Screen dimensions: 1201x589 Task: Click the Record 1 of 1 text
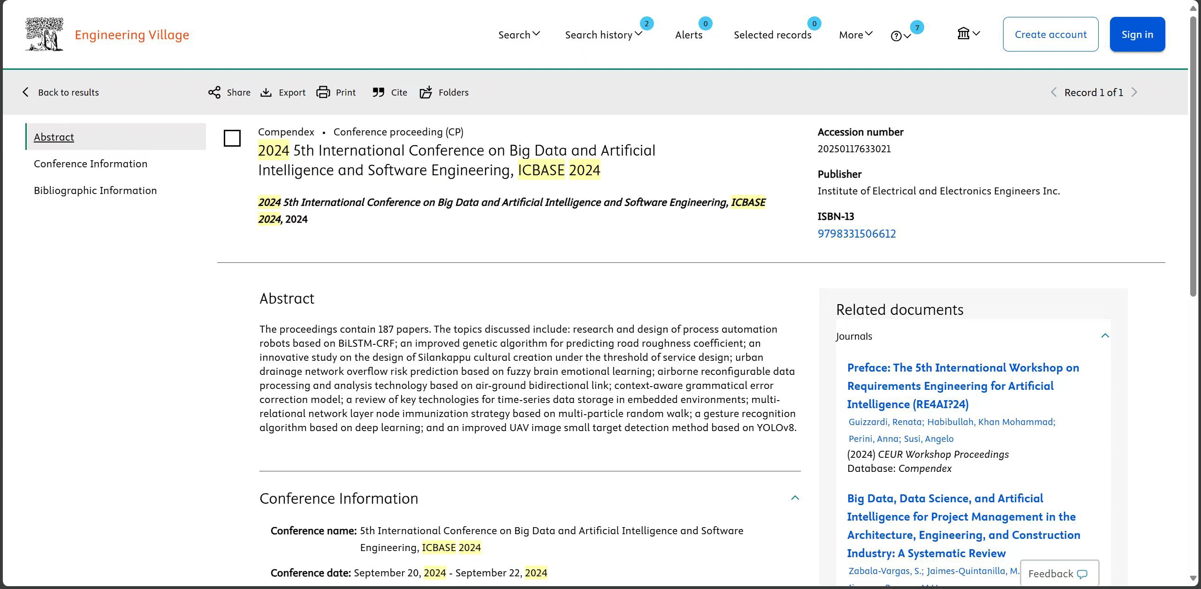point(1094,92)
